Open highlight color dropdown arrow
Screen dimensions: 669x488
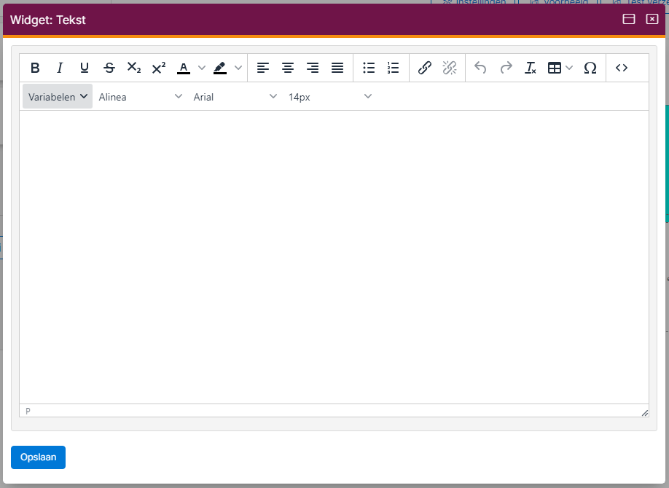point(238,68)
